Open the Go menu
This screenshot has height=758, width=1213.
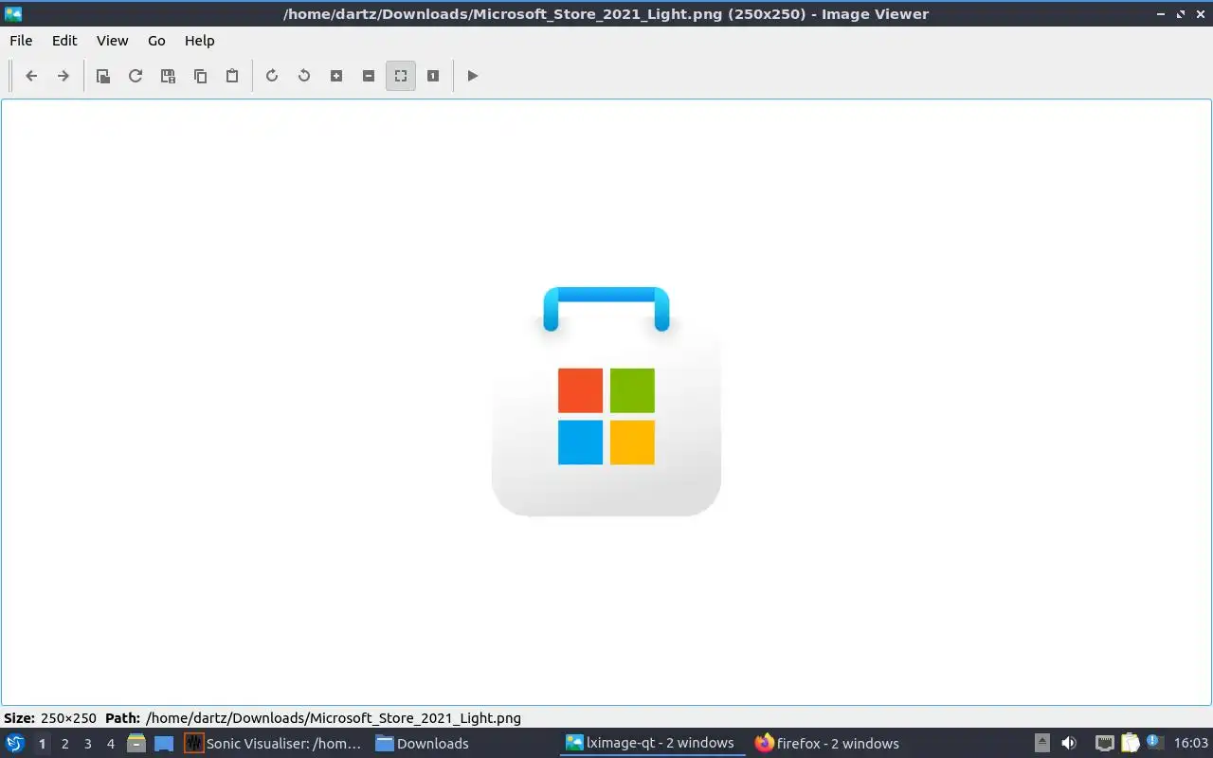coord(156,41)
